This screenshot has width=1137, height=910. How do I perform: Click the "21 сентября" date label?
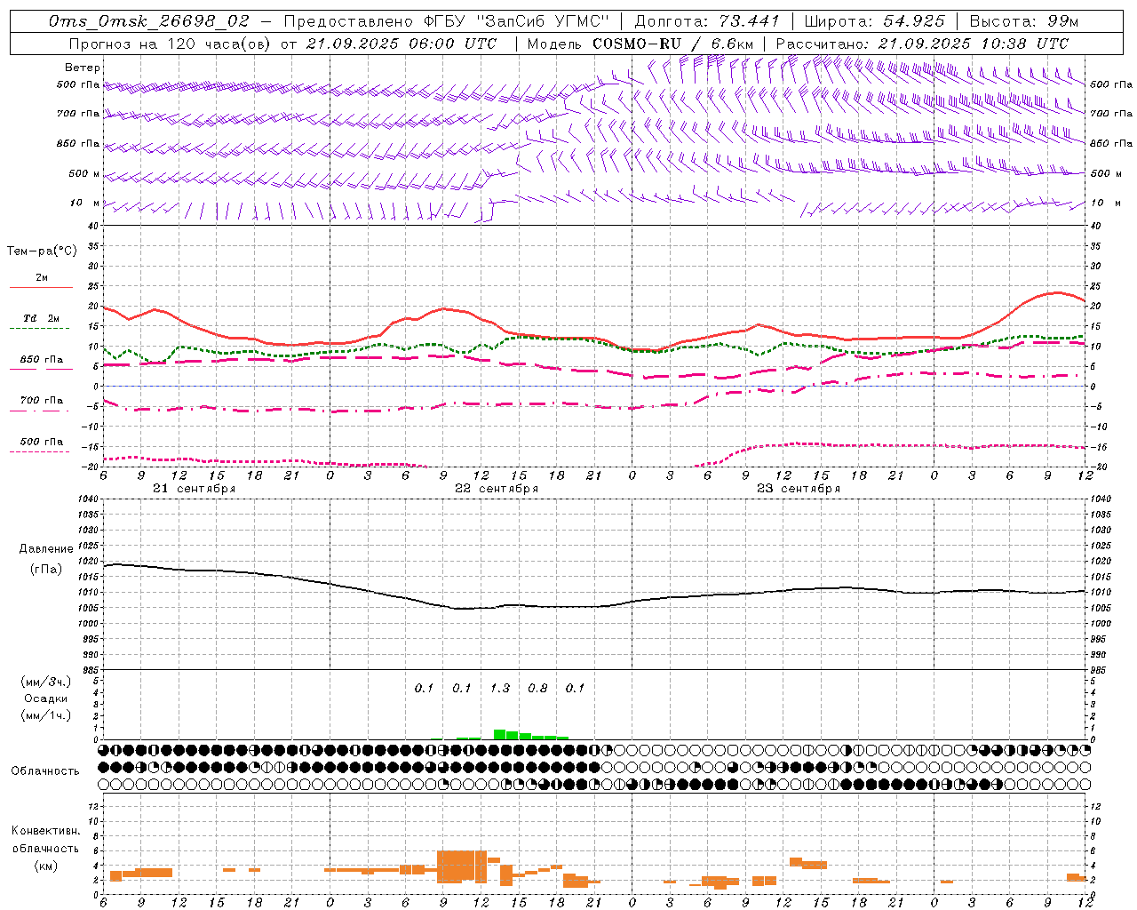pyautogui.click(x=194, y=488)
